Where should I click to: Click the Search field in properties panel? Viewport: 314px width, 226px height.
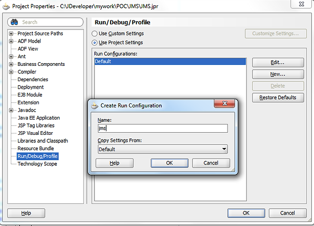click(x=45, y=22)
